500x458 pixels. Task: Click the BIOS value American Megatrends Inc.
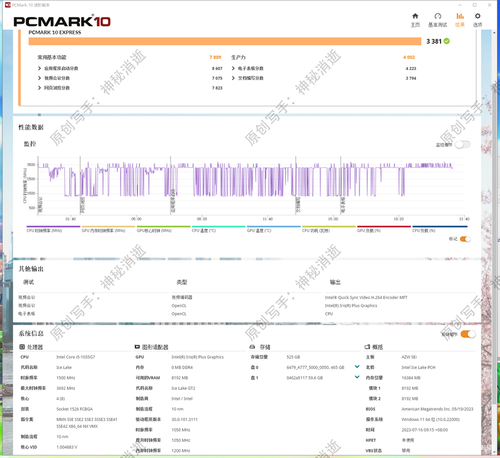[x=437, y=409]
